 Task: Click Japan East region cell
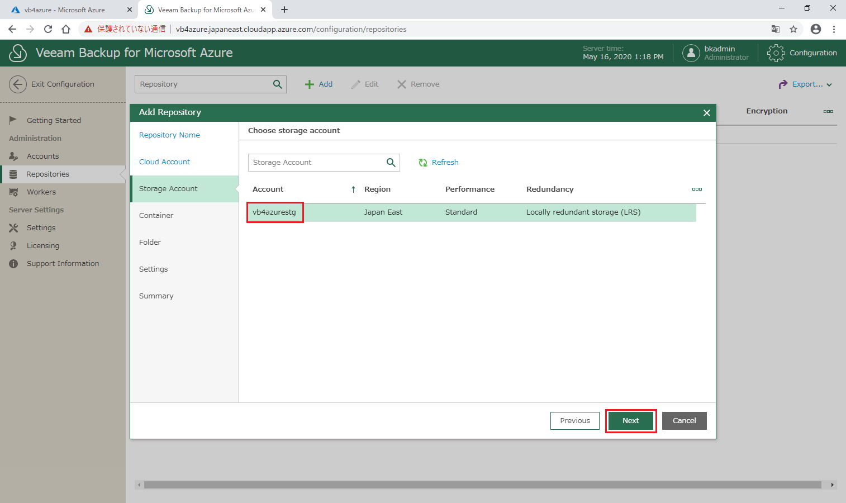(383, 212)
